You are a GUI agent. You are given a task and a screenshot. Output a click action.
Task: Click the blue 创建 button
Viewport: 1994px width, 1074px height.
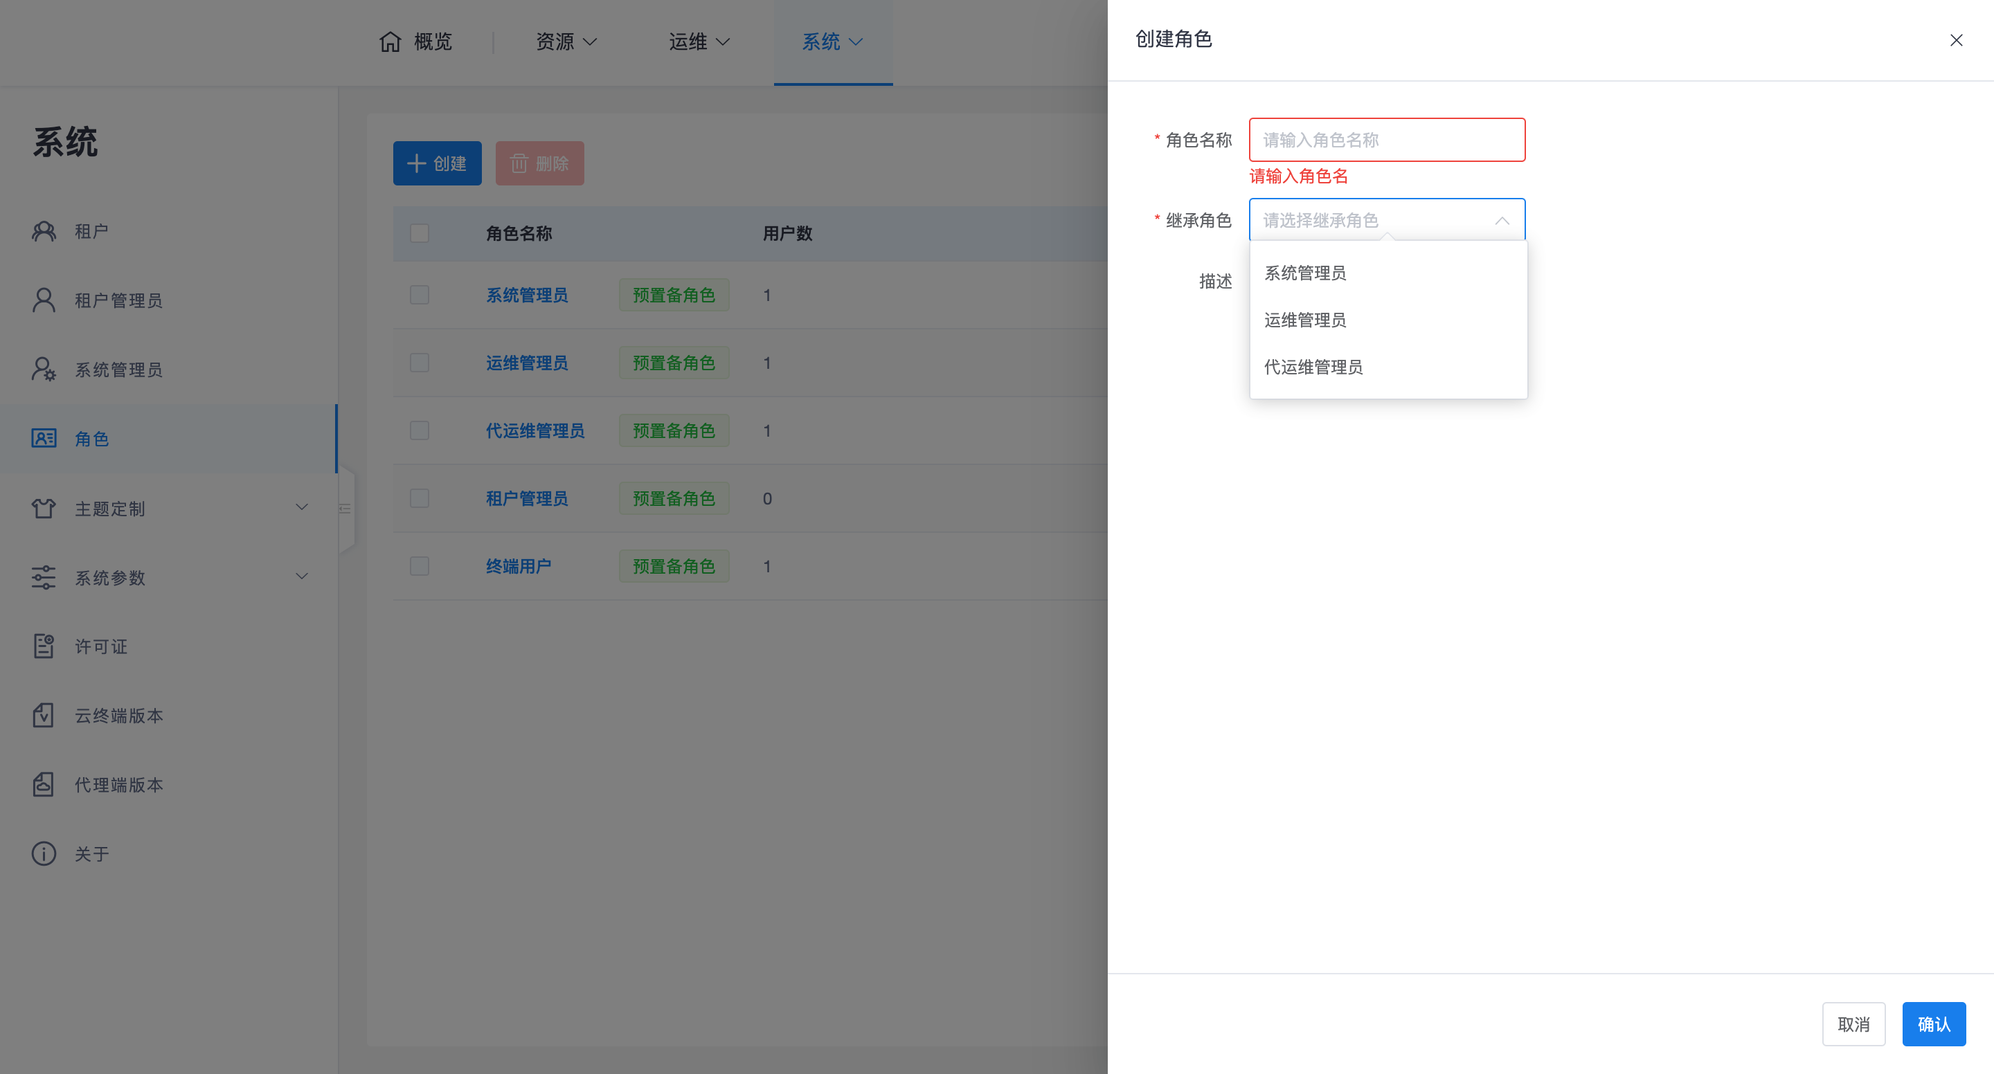pyautogui.click(x=438, y=163)
